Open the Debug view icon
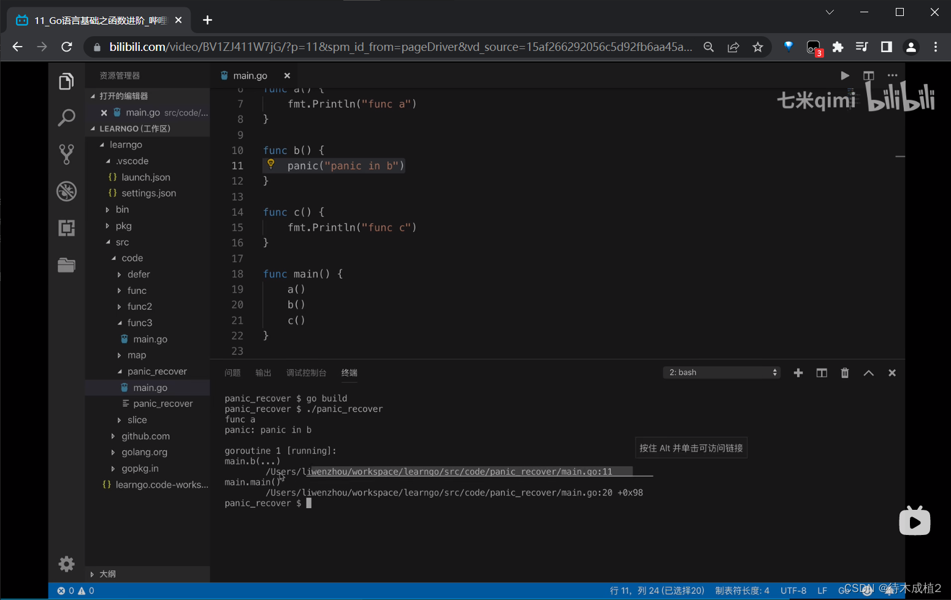 (66, 191)
